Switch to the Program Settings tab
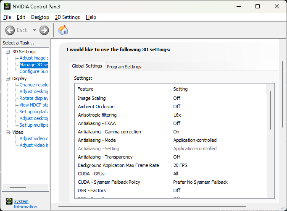The height and width of the screenshot is (211, 287). (x=124, y=67)
